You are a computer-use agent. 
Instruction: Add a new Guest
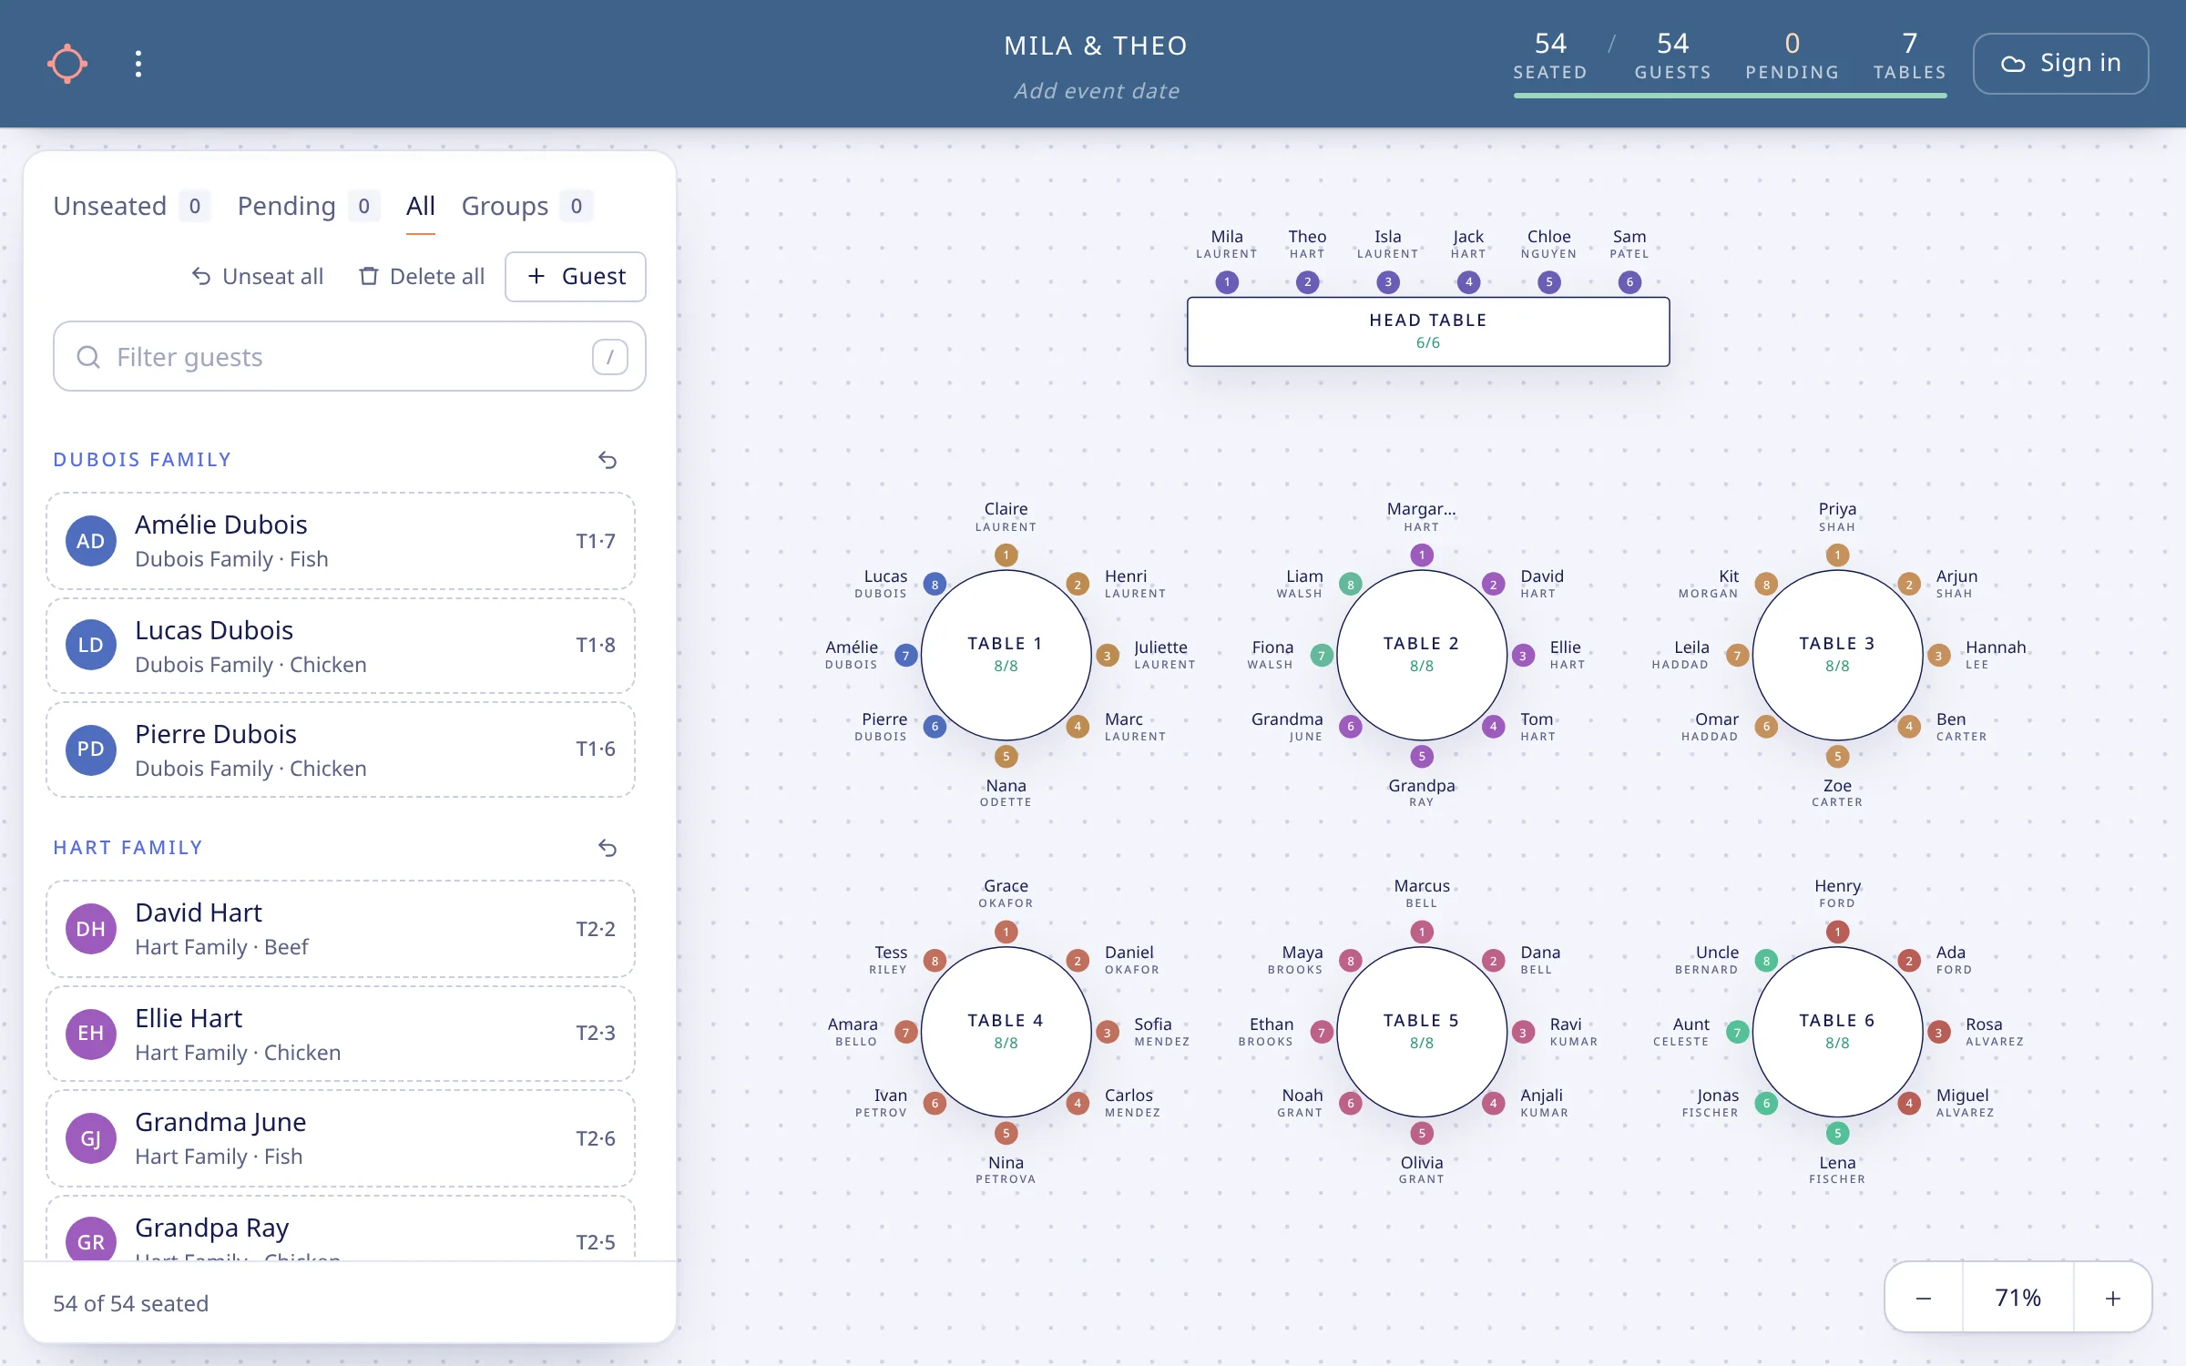tap(576, 277)
